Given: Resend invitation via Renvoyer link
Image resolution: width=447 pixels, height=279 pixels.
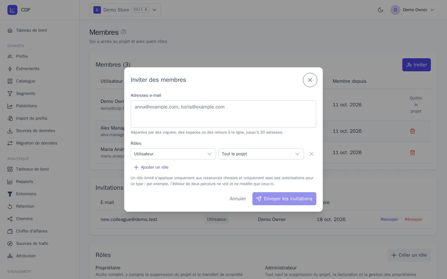Looking at the screenshot, I should pyautogui.click(x=389, y=219).
